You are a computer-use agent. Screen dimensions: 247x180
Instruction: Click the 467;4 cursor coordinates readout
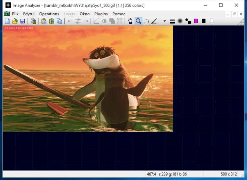tap(151, 174)
